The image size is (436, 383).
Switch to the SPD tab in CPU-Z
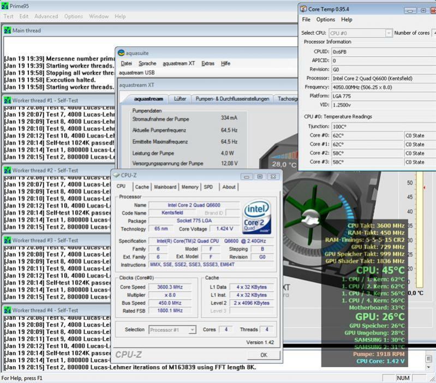[208, 187]
